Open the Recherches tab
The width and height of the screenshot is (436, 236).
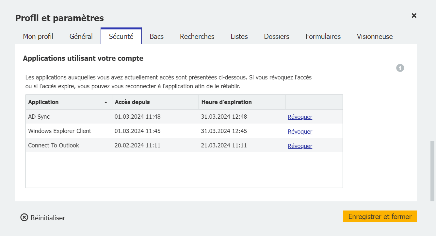(197, 36)
